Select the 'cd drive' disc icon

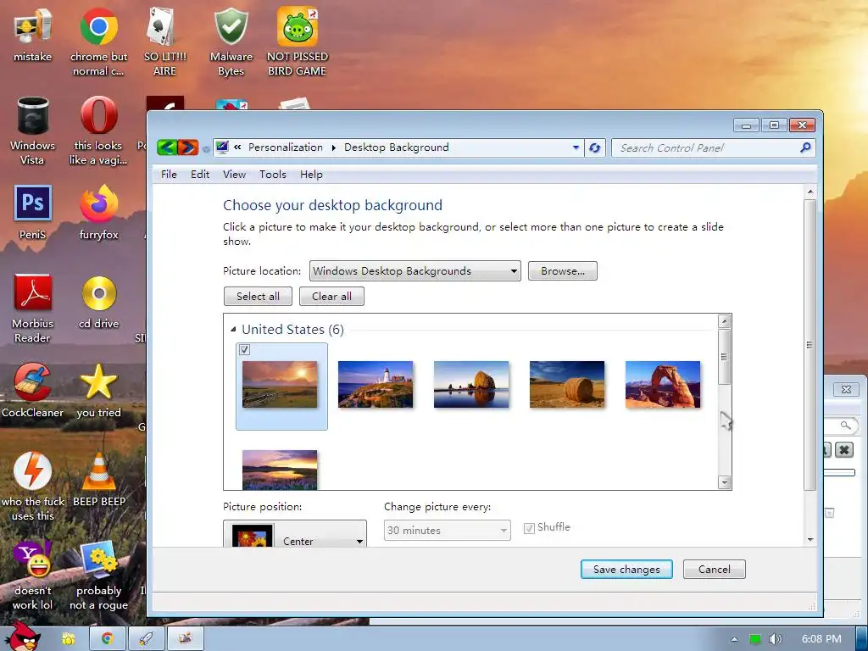[x=98, y=302]
